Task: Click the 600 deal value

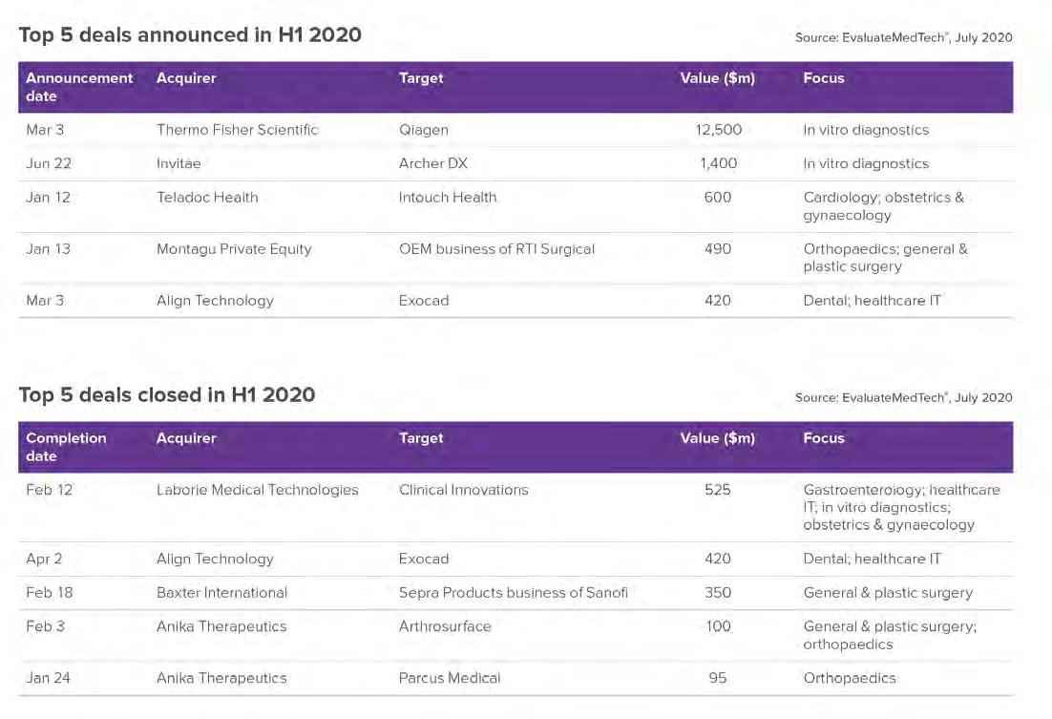Action: click(718, 198)
